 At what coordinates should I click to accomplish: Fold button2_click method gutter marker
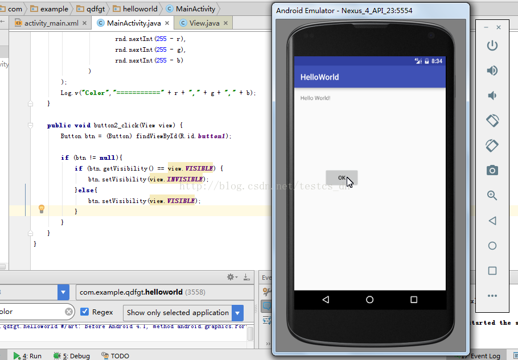coord(30,125)
